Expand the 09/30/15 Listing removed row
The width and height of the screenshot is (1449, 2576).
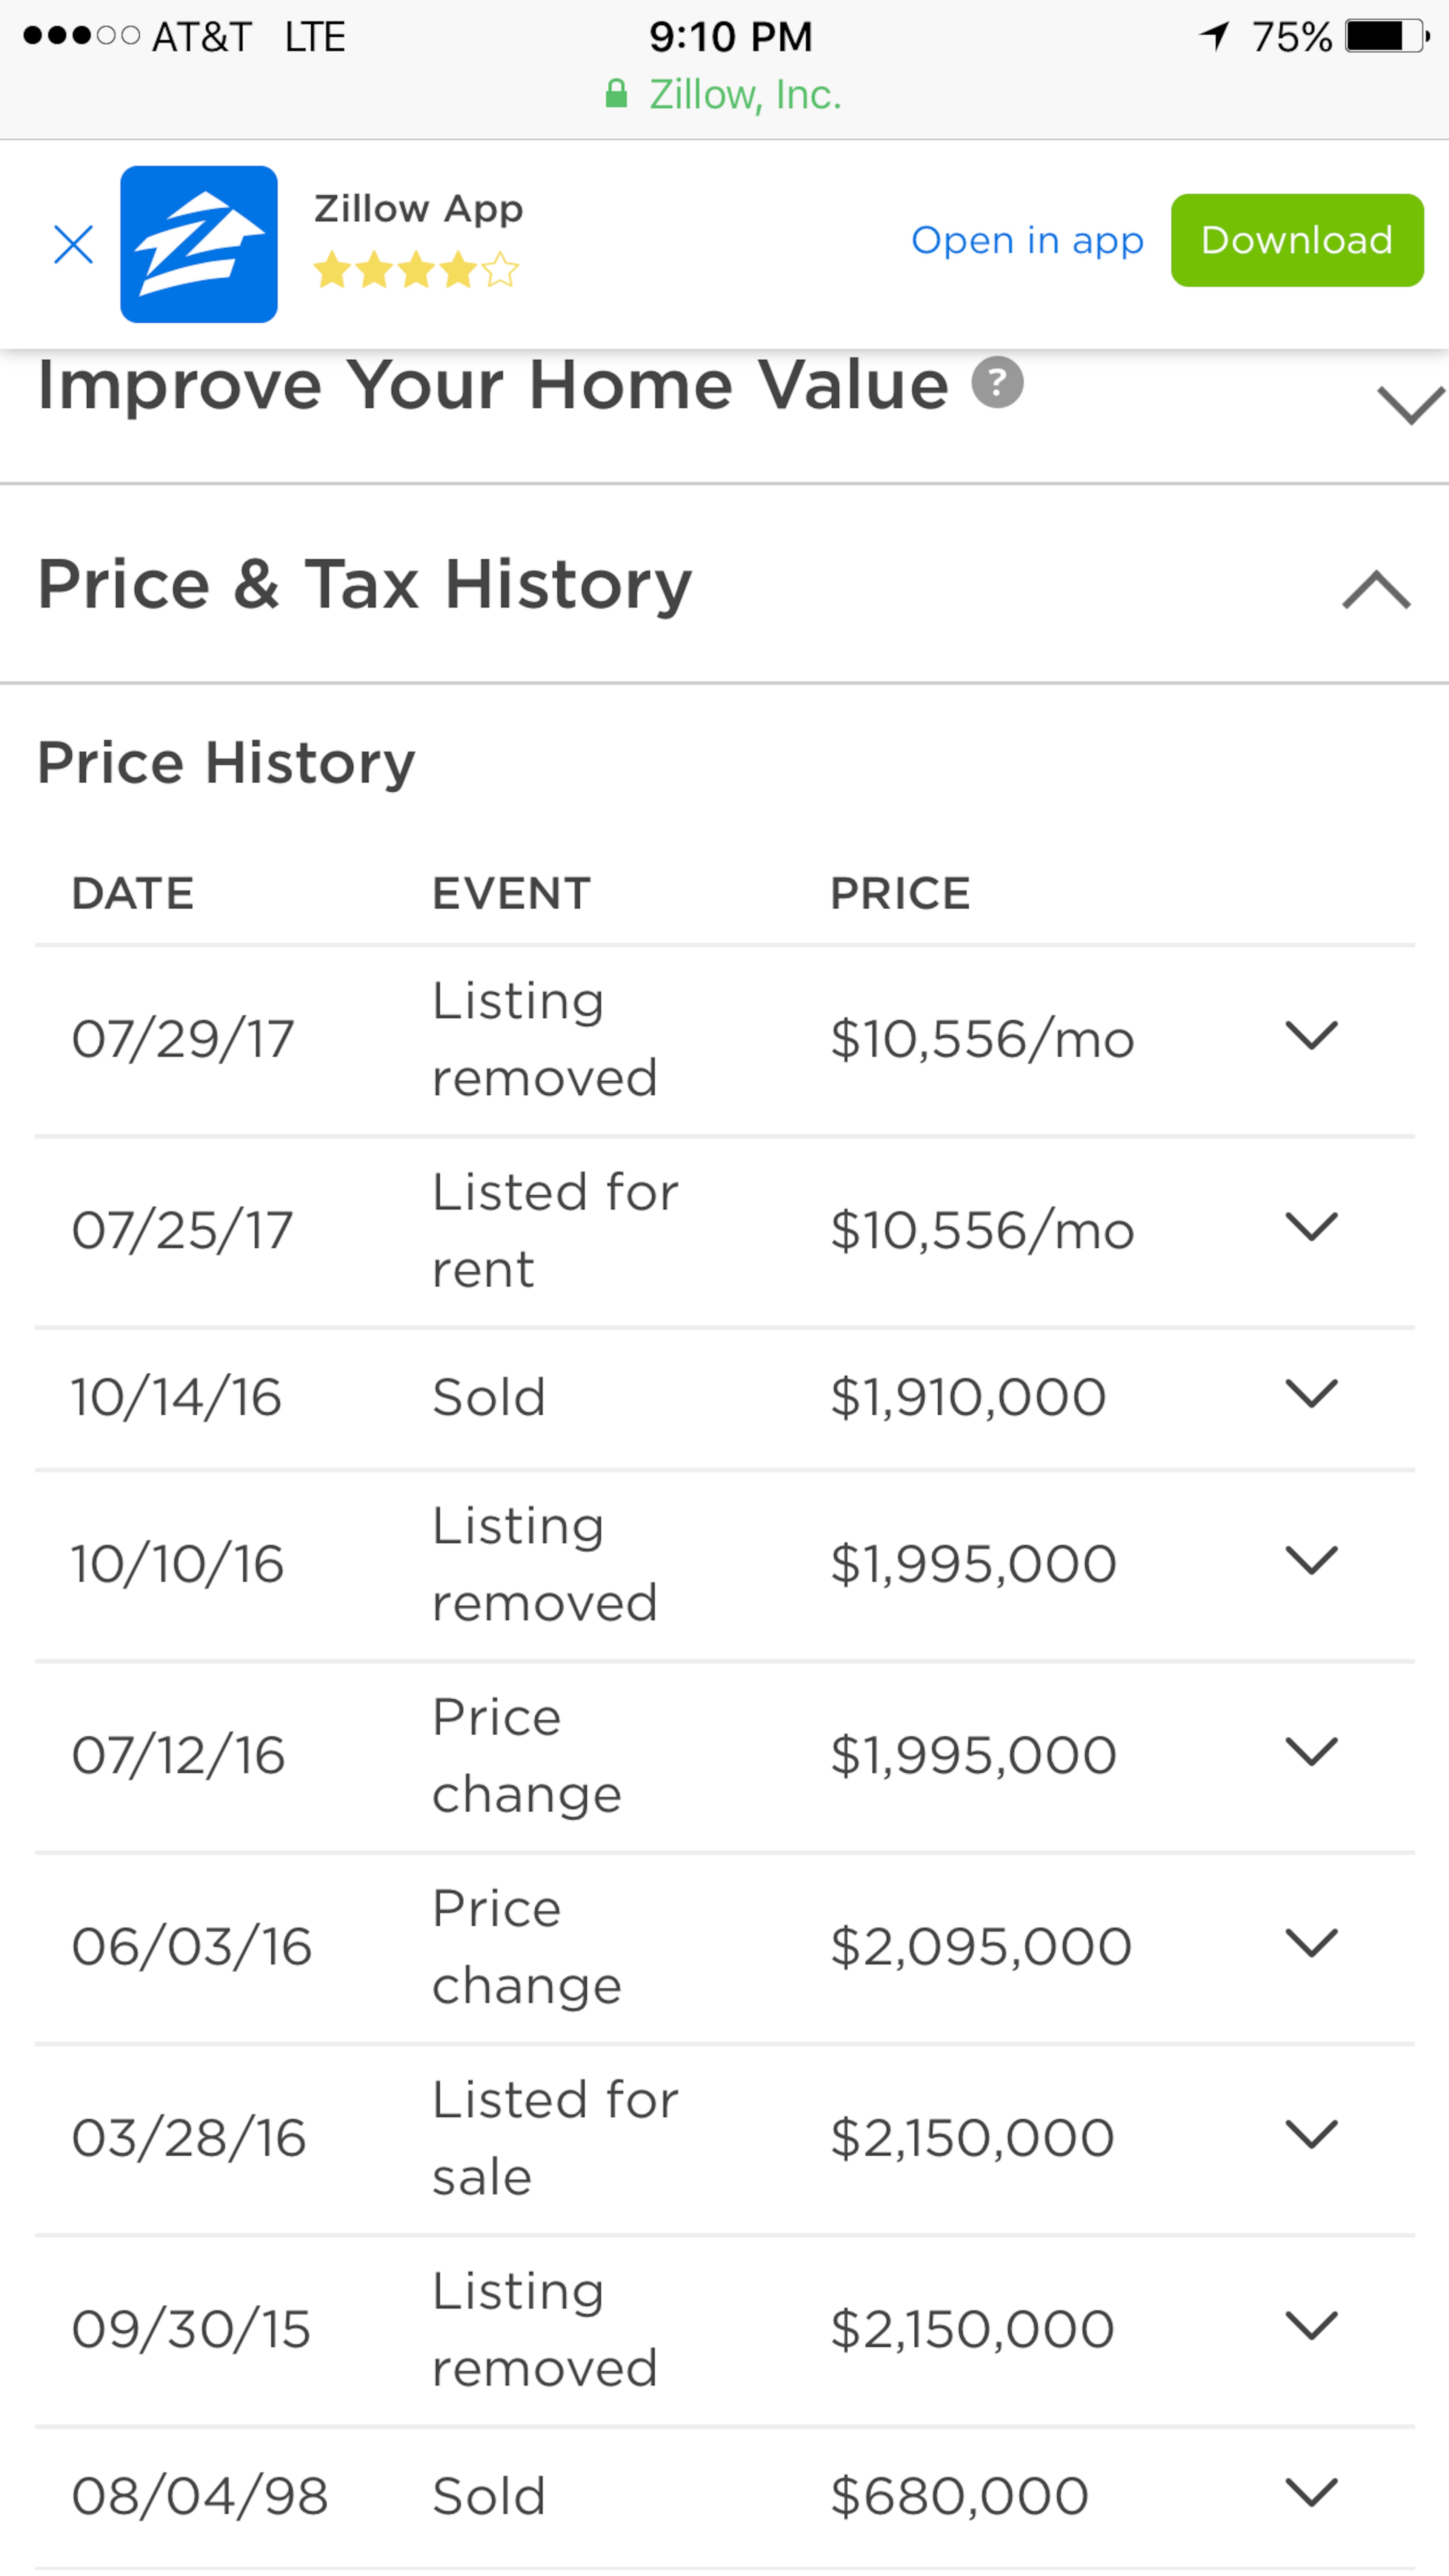(x=1311, y=2326)
